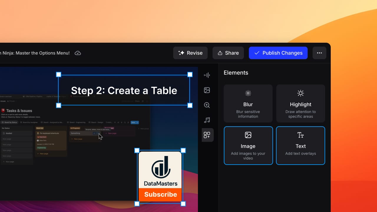Select the image media icon in the sidebar
This screenshot has height=212, width=377.
(x=207, y=90)
